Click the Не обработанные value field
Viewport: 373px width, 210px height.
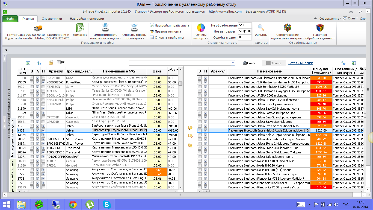tap(245, 25)
